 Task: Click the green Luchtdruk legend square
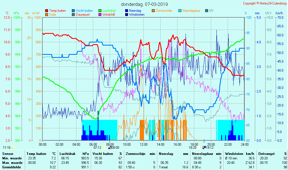tap(100, 11)
